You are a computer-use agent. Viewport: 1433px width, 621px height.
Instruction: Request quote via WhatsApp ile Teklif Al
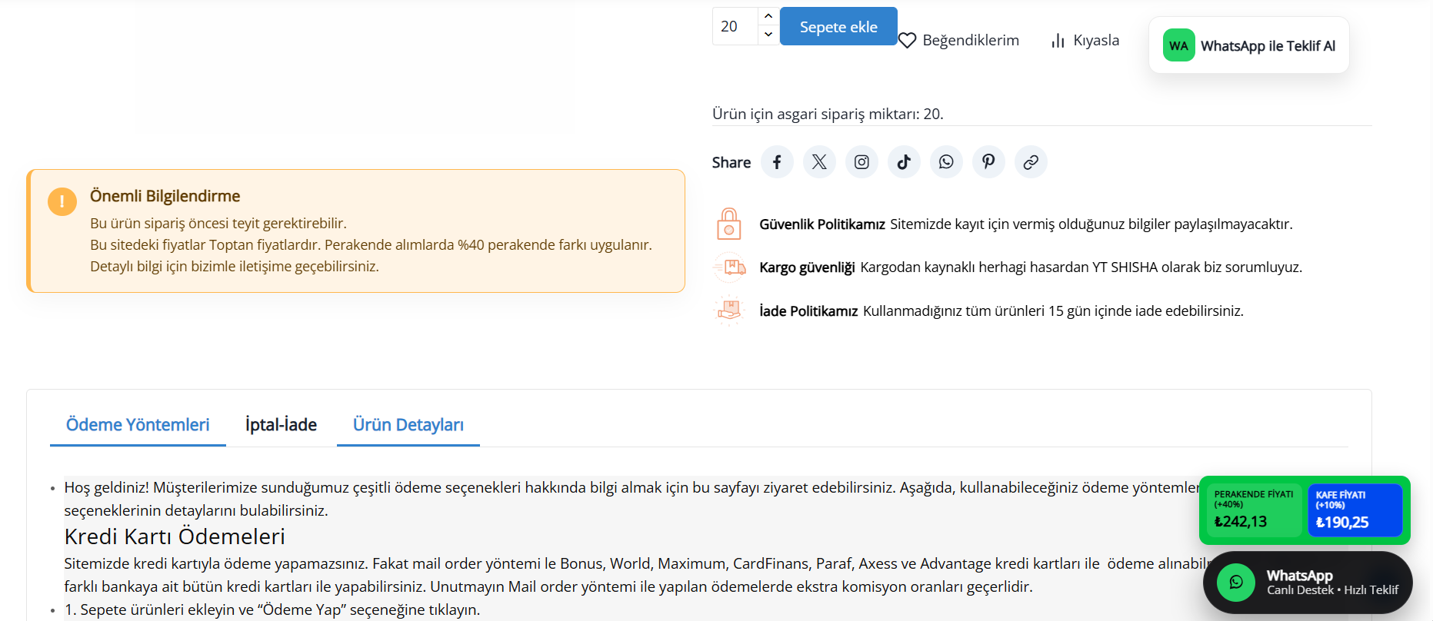tap(1248, 45)
